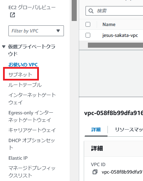
Task: Open the Filter by VPC dropdown
Action: point(36,31)
